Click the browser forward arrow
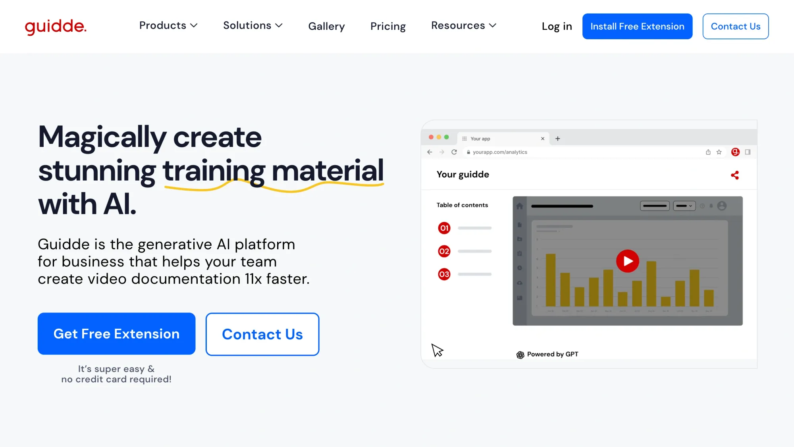Image resolution: width=794 pixels, height=447 pixels. (441, 152)
